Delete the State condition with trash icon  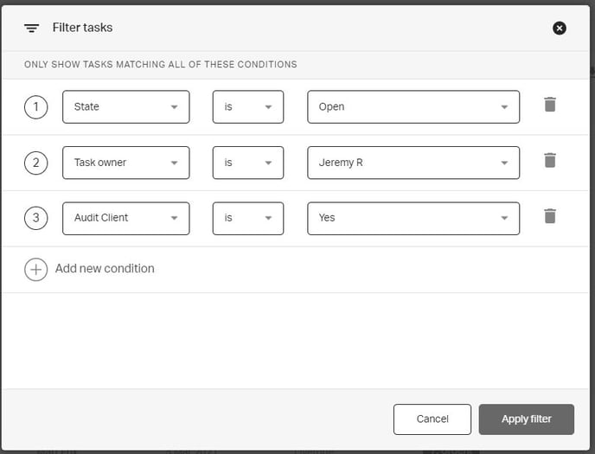(549, 105)
